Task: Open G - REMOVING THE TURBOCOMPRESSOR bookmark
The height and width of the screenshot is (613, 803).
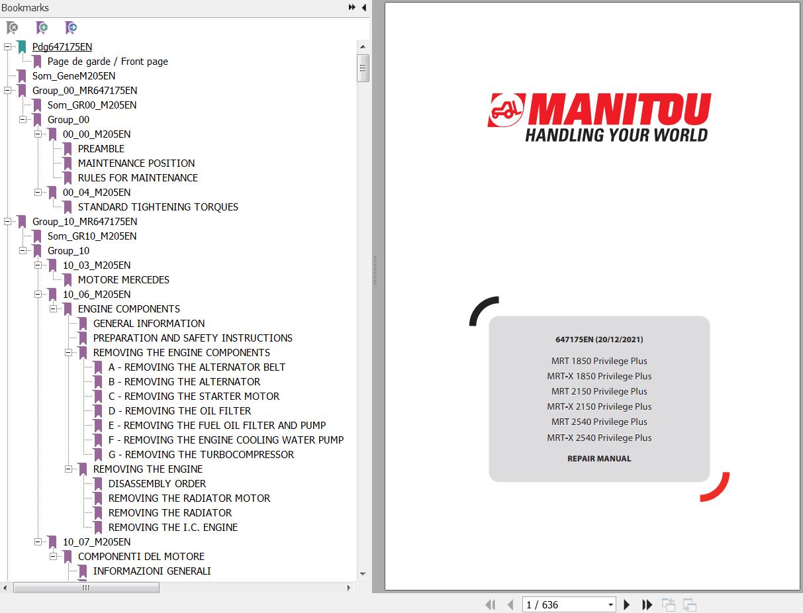Action: coord(201,455)
